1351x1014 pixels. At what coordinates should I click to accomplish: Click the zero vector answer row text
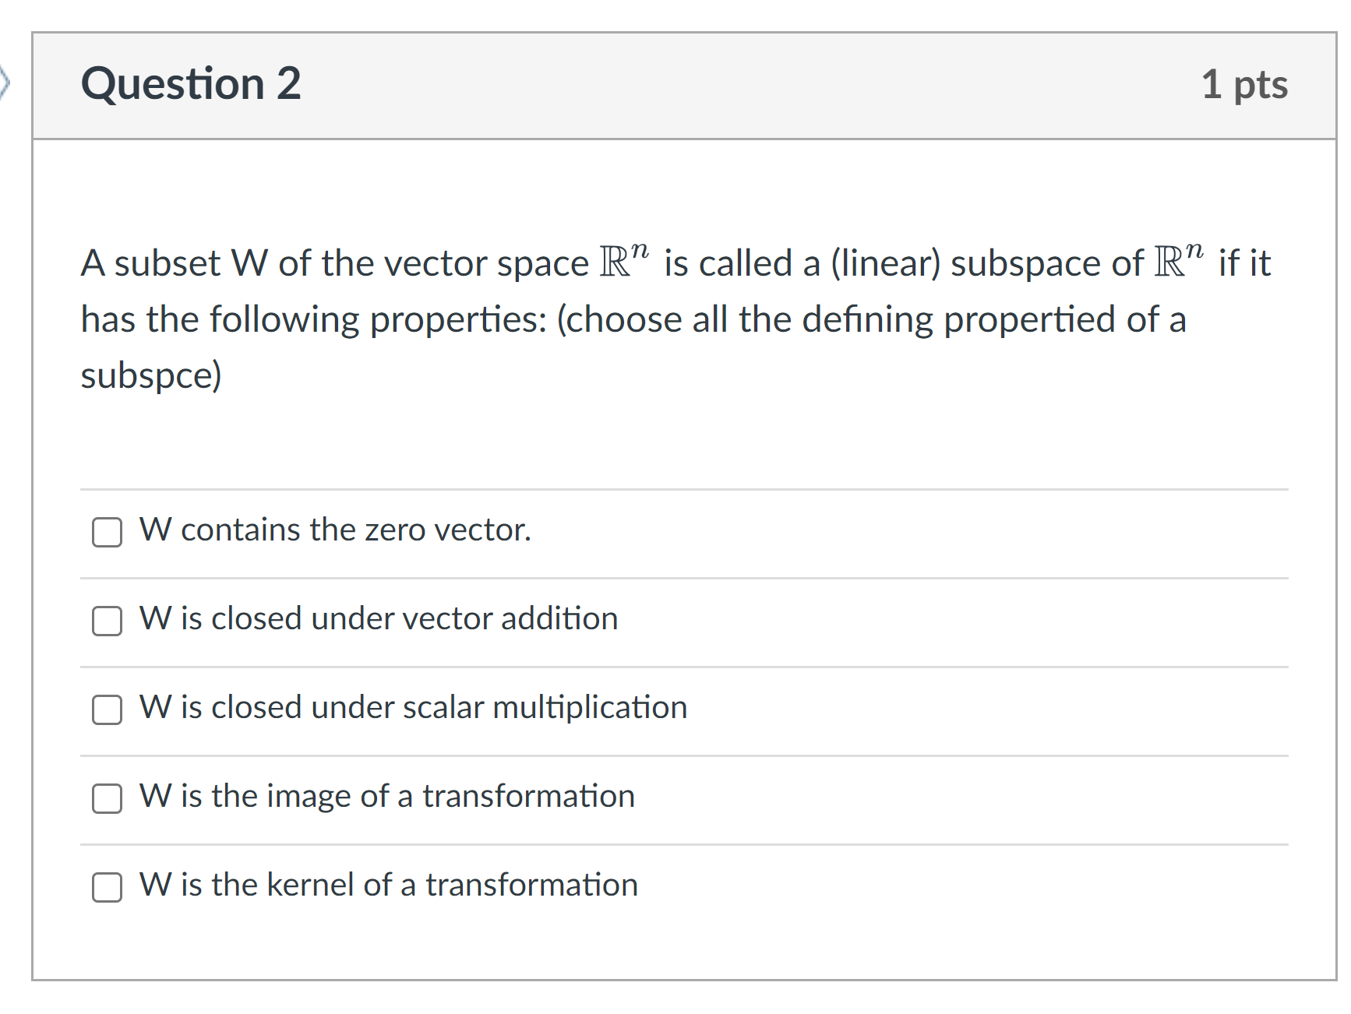[333, 530]
